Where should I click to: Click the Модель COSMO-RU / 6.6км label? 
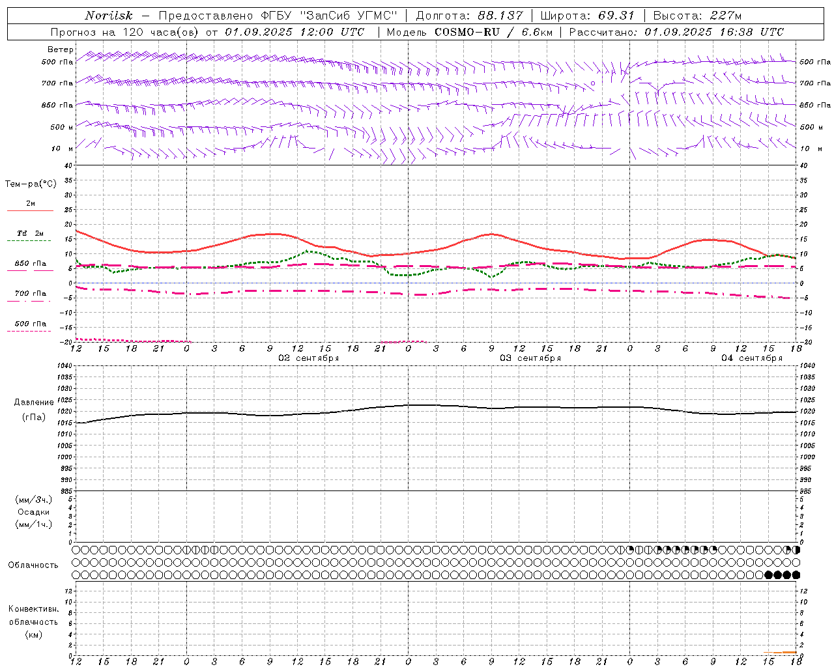469,32
